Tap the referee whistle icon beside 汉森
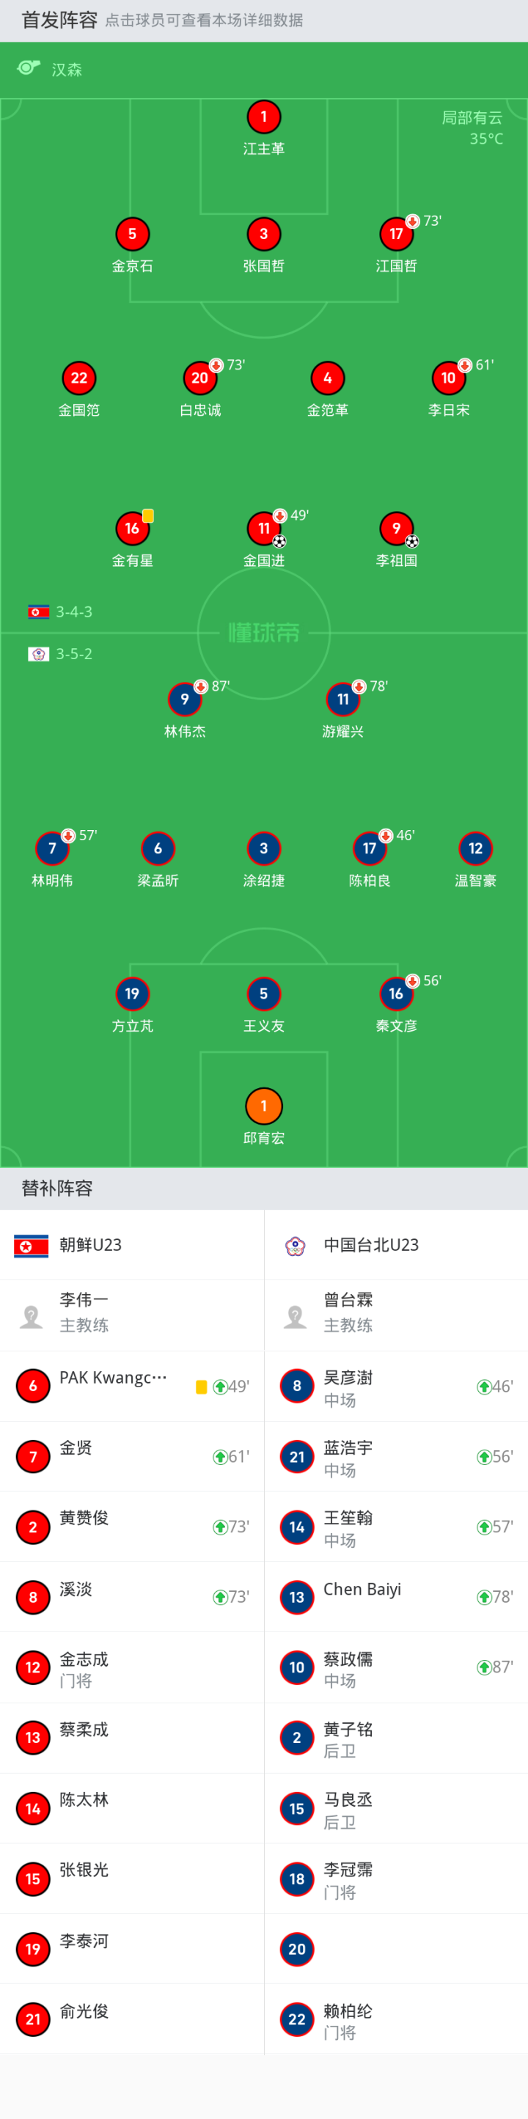The width and height of the screenshot is (528, 2119). [x=29, y=68]
